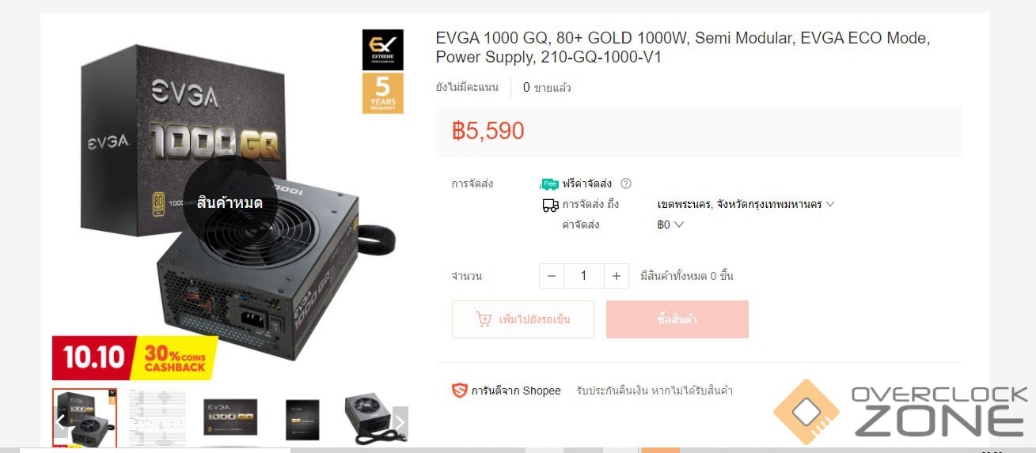
Task: Select the EVGA 1000 GQ box front thumbnail
Action: pos(230,417)
